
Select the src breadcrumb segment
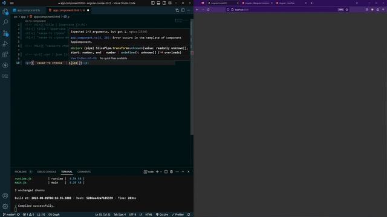point(16,17)
